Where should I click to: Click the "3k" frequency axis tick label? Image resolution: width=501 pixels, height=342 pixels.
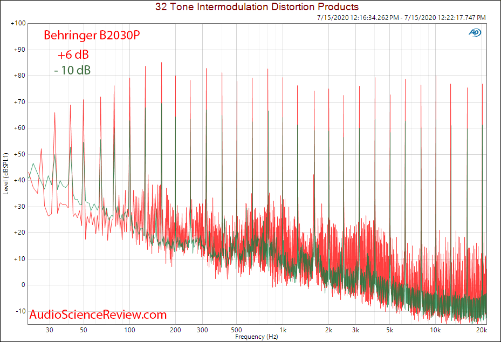[355, 330]
